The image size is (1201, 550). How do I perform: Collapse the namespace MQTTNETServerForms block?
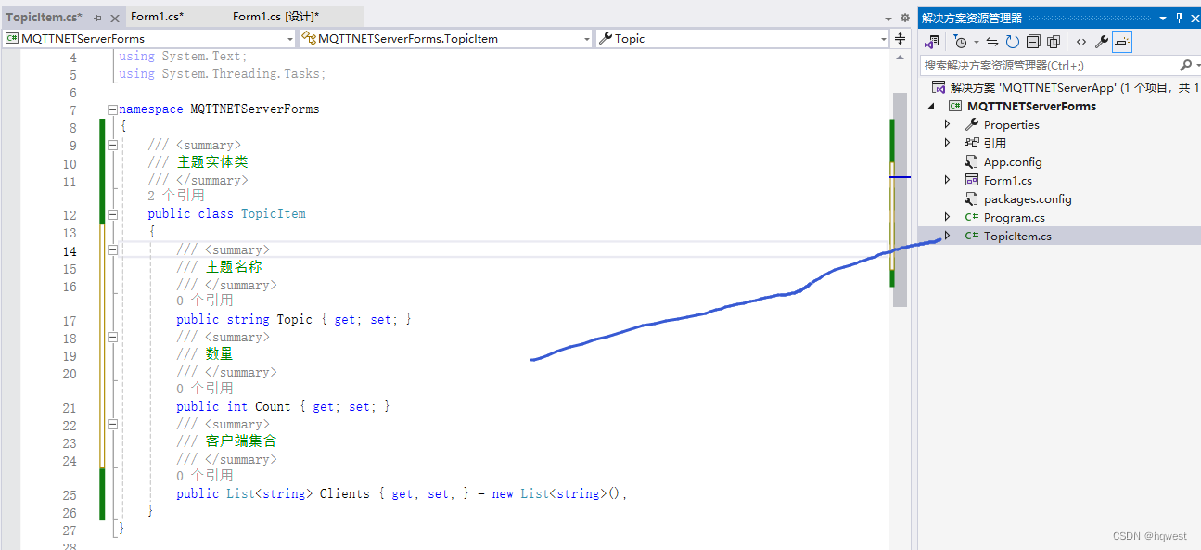pos(113,109)
